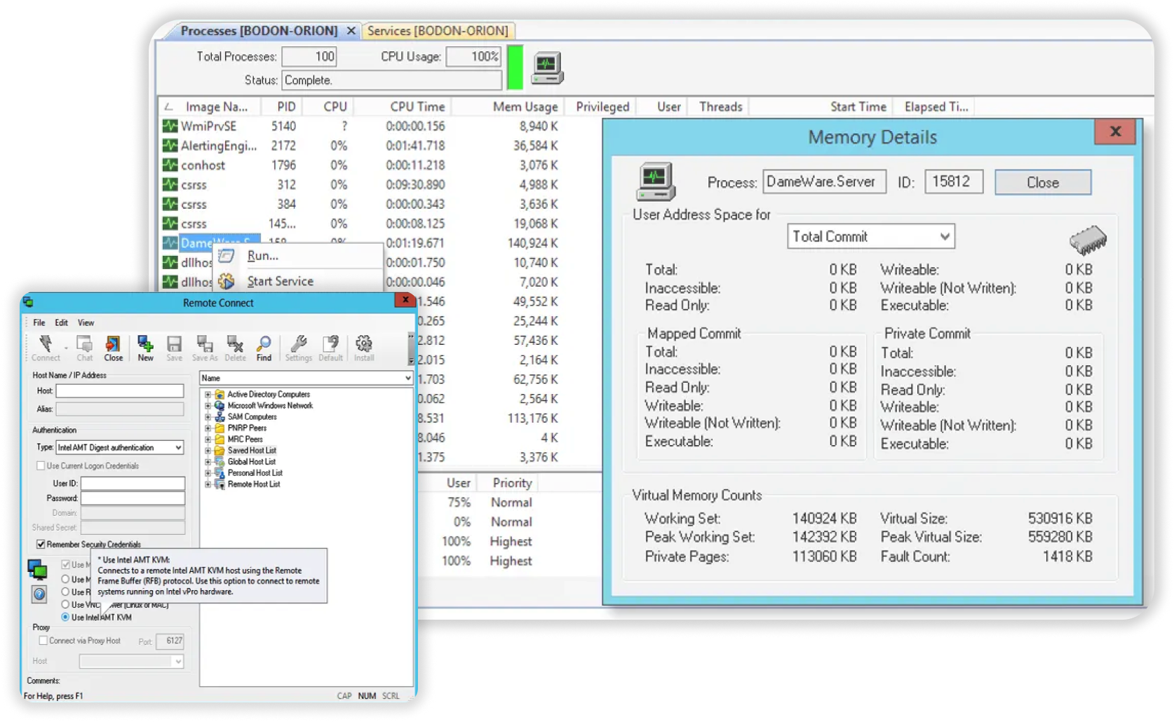This screenshot has width=1174, height=722.
Task: Click the computer icon beside Process field
Action: click(656, 182)
